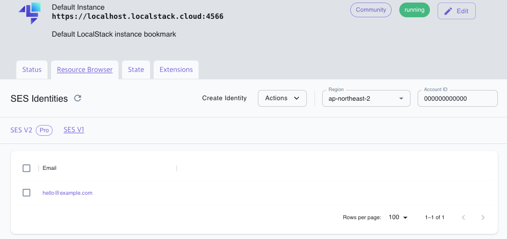507x239 pixels.
Task: Change rows per page from 100
Action: click(x=398, y=218)
